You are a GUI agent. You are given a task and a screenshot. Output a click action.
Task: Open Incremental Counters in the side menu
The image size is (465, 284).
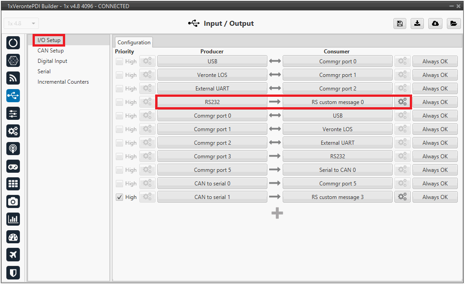tap(63, 82)
